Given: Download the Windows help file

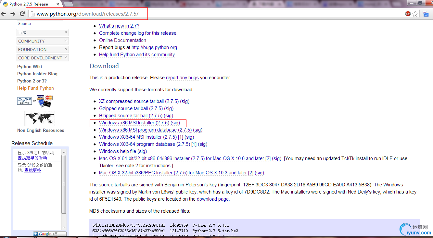Looking at the screenshot, I should click(x=118, y=151).
